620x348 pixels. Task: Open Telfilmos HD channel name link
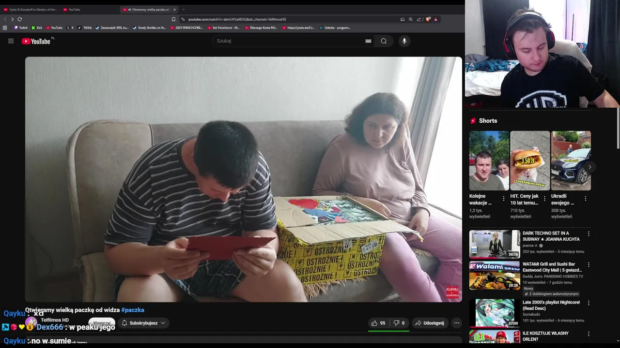click(55, 320)
